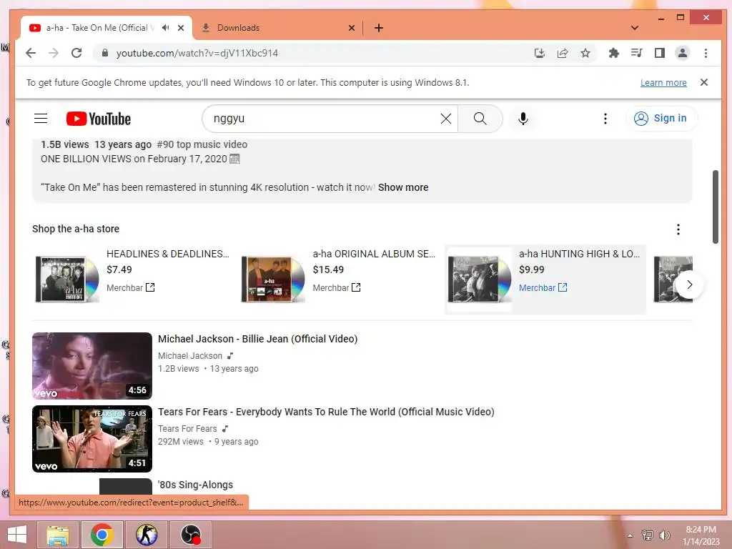Image resolution: width=732 pixels, height=549 pixels.
Task: Reload the YouTube page
Action: (x=76, y=53)
